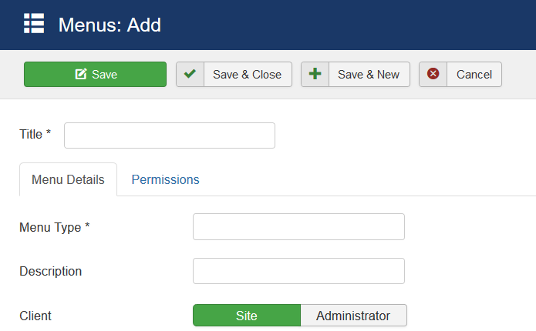Image resolution: width=536 pixels, height=331 pixels.
Task: Click the red X cancel icon
Action: point(433,74)
